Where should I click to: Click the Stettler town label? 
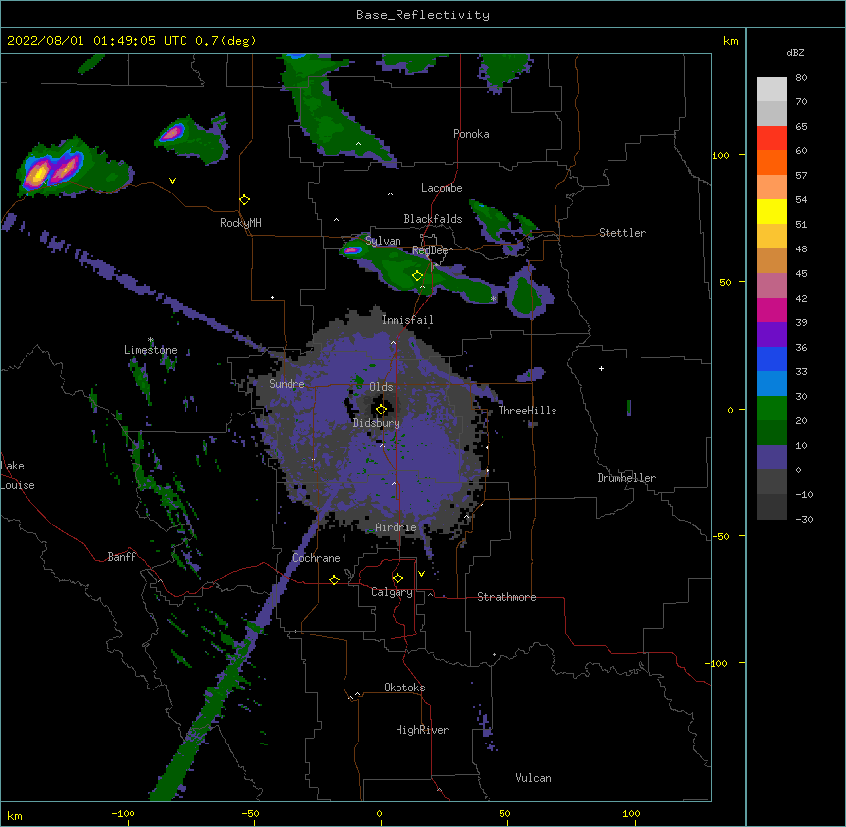coord(622,233)
